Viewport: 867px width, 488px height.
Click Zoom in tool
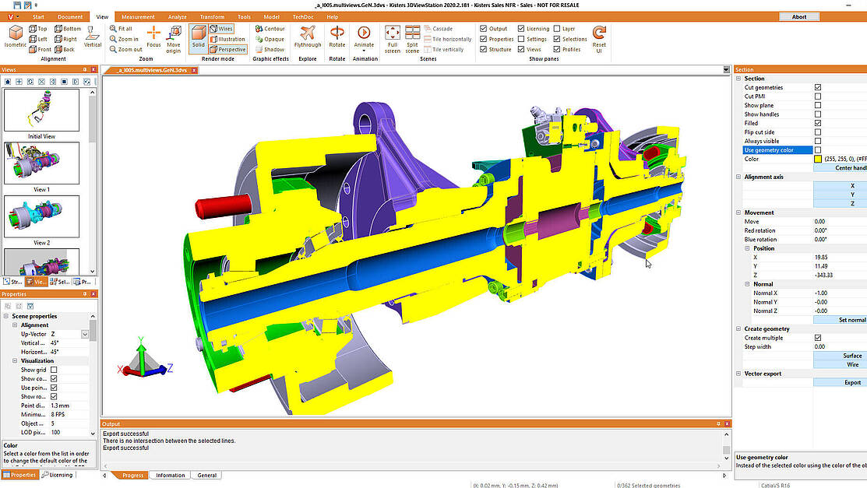pos(124,39)
